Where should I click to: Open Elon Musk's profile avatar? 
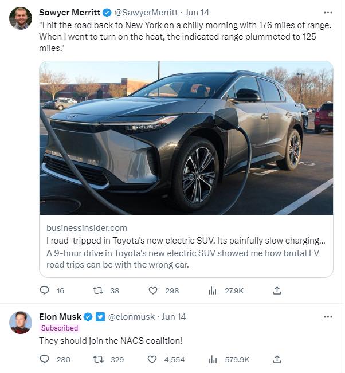coord(21,323)
